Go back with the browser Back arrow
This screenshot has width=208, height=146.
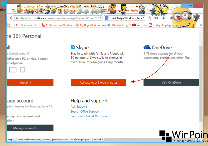point(11,18)
